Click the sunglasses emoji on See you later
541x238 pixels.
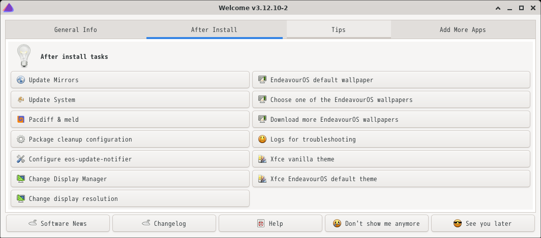[458, 223]
